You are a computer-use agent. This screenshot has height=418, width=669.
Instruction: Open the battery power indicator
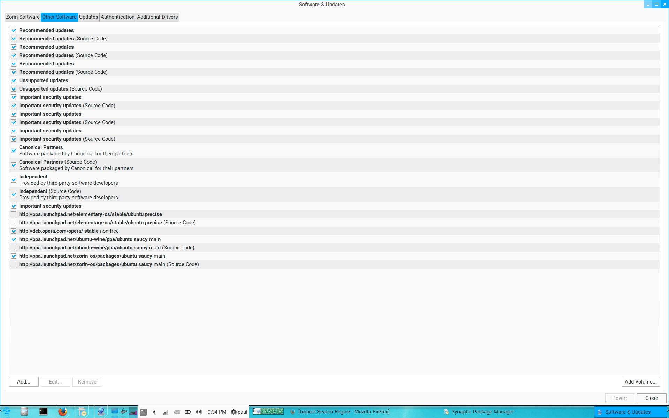point(188,412)
